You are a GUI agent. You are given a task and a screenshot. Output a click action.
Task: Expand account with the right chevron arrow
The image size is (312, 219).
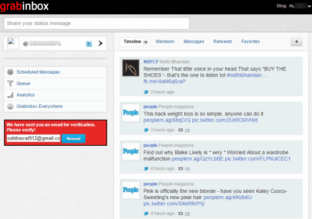coord(100,43)
